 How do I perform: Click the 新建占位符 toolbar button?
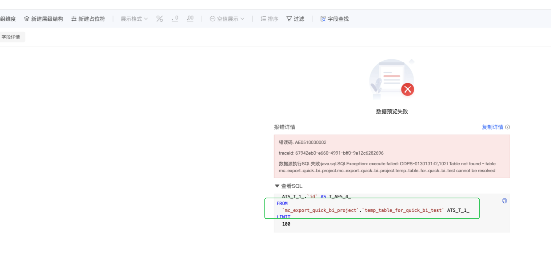click(88, 19)
